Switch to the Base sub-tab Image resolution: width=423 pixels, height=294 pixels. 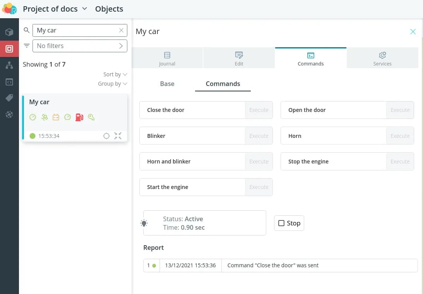point(167,84)
